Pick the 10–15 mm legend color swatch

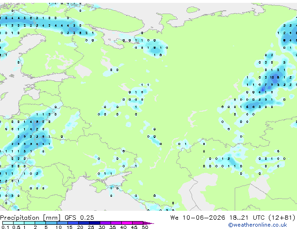click(62, 223)
